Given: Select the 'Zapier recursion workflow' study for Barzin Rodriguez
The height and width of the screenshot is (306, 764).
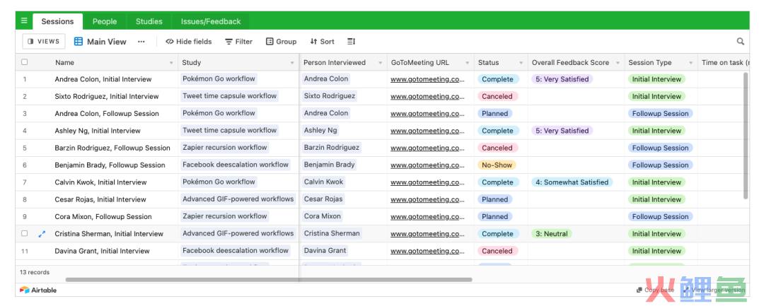Looking at the screenshot, I should tap(225, 148).
